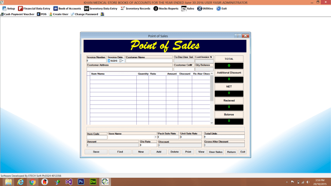
Task: Click the Return button
Action: coord(231,152)
